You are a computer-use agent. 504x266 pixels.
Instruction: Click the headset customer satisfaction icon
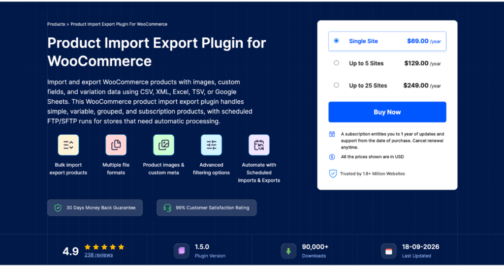pos(167,208)
